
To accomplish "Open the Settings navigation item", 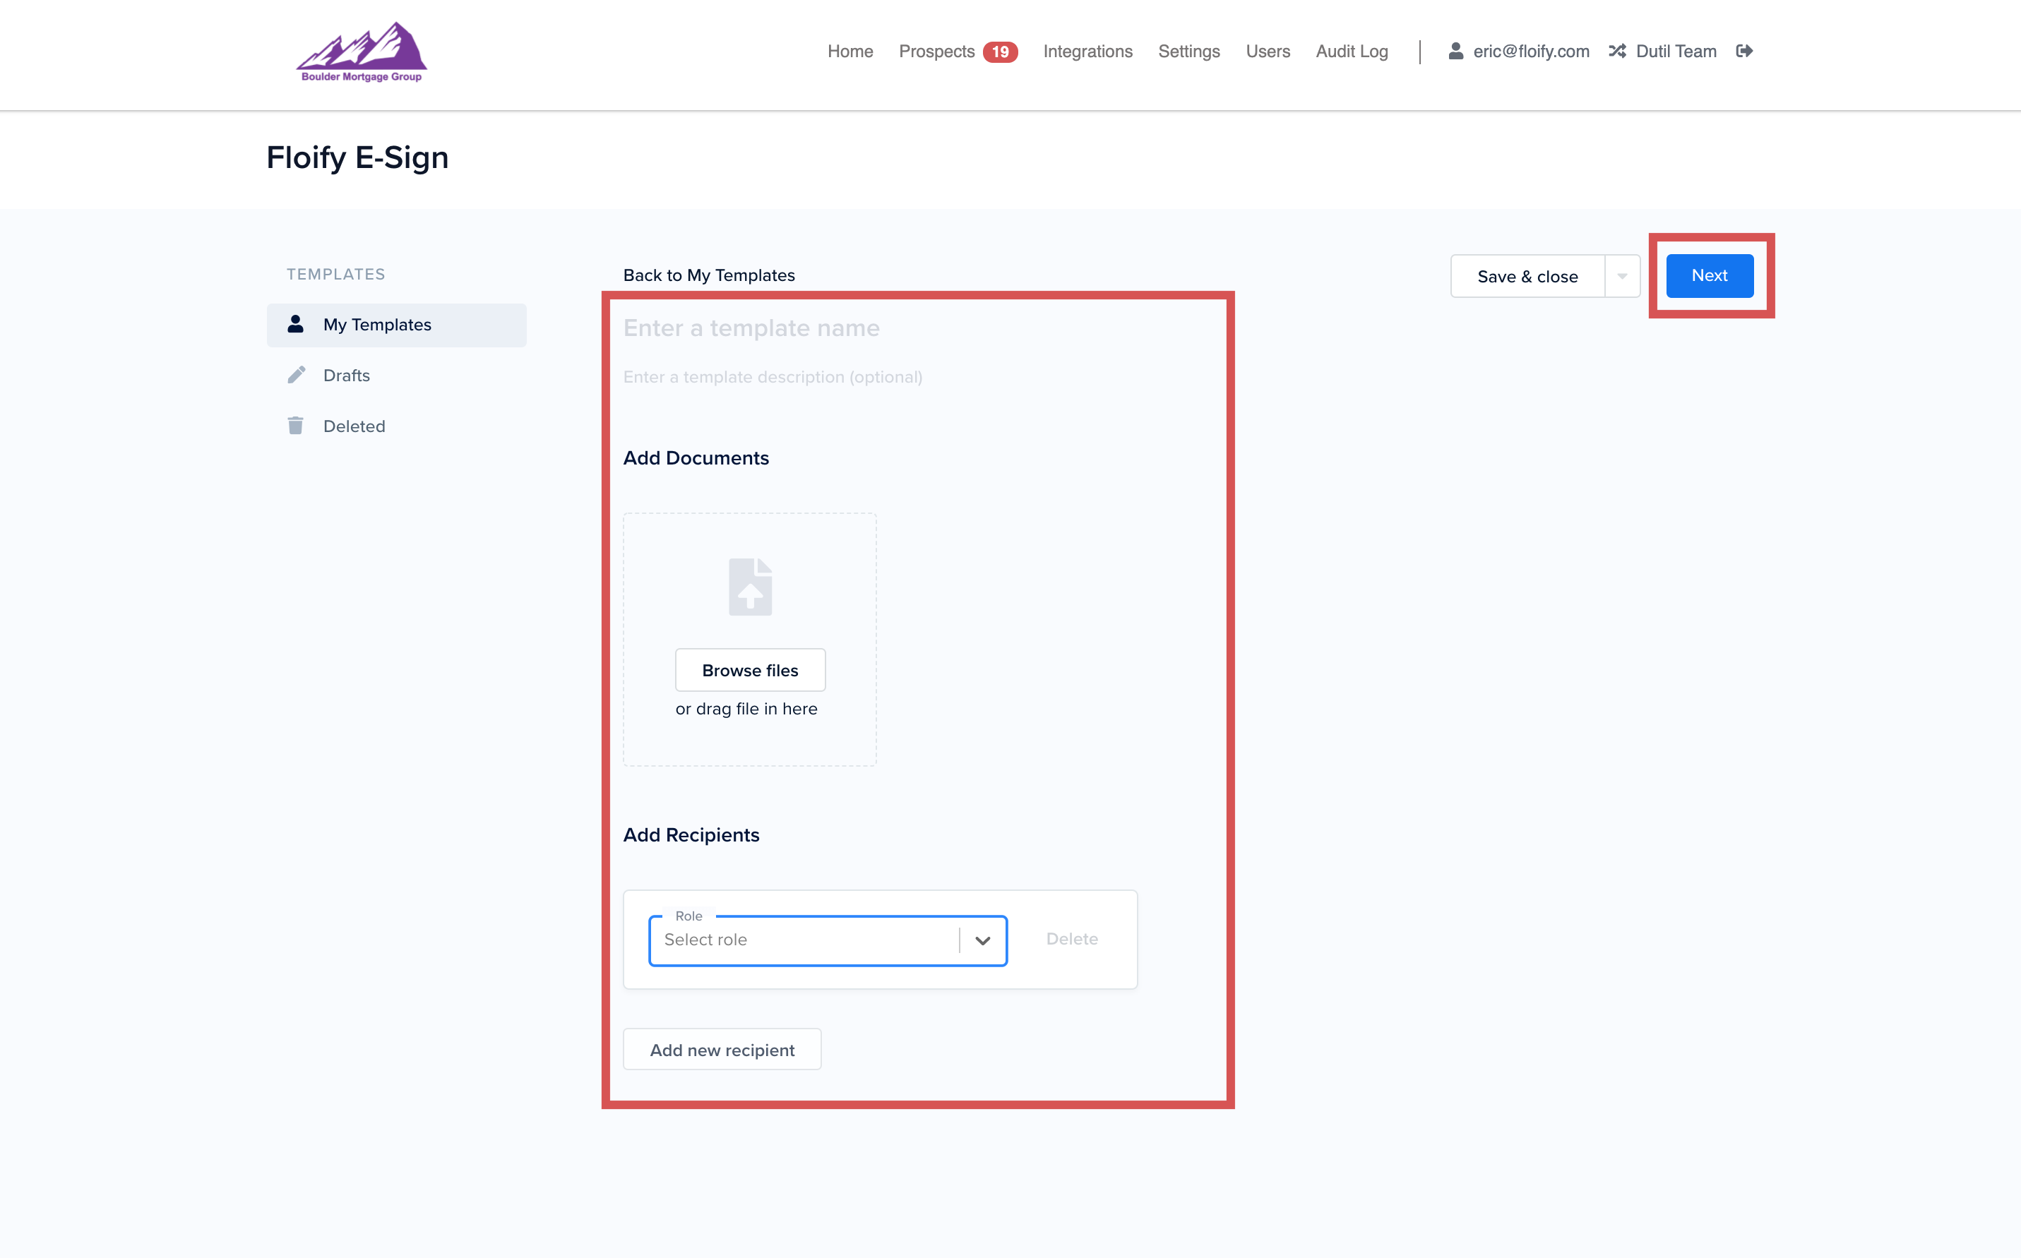I will pos(1188,52).
